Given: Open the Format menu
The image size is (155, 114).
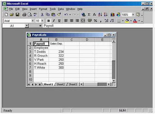Looking at the screenshot, I should pyautogui.click(x=43, y=9).
